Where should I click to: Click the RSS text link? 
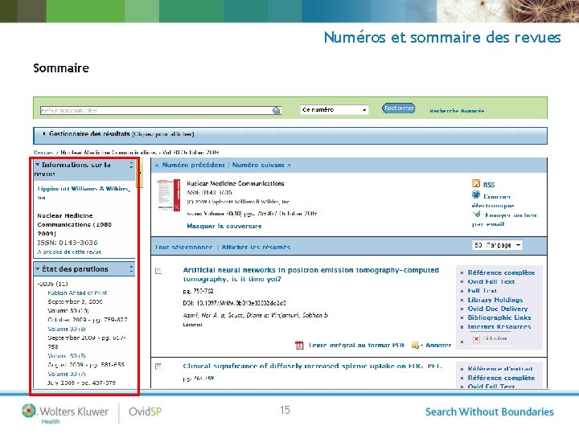tap(489, 185)
